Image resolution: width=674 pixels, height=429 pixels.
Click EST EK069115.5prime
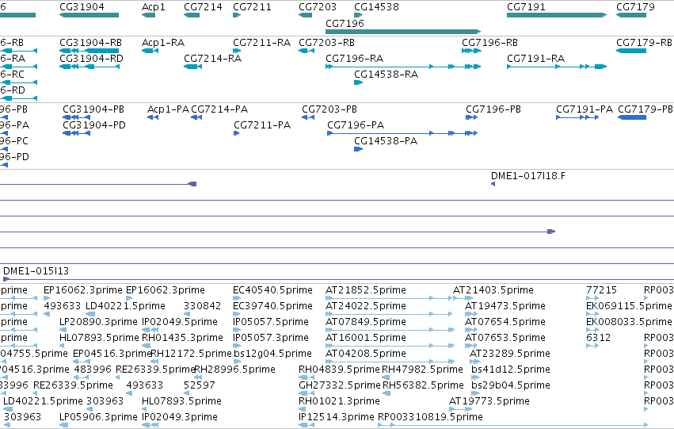(629, 306)
